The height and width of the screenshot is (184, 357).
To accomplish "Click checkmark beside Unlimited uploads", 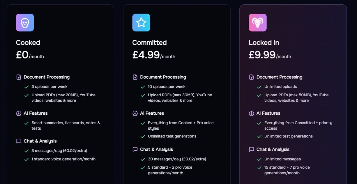I will (x=259, y=87).
